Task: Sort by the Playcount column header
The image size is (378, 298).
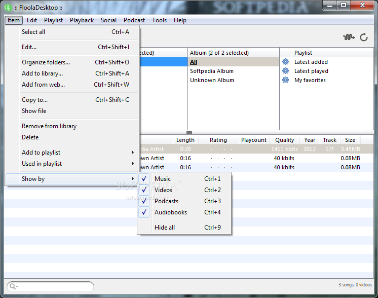Action: point(254,140)
